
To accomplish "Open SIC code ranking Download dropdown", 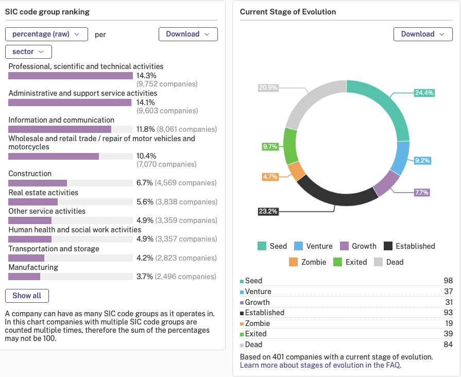I will [188, 34].
